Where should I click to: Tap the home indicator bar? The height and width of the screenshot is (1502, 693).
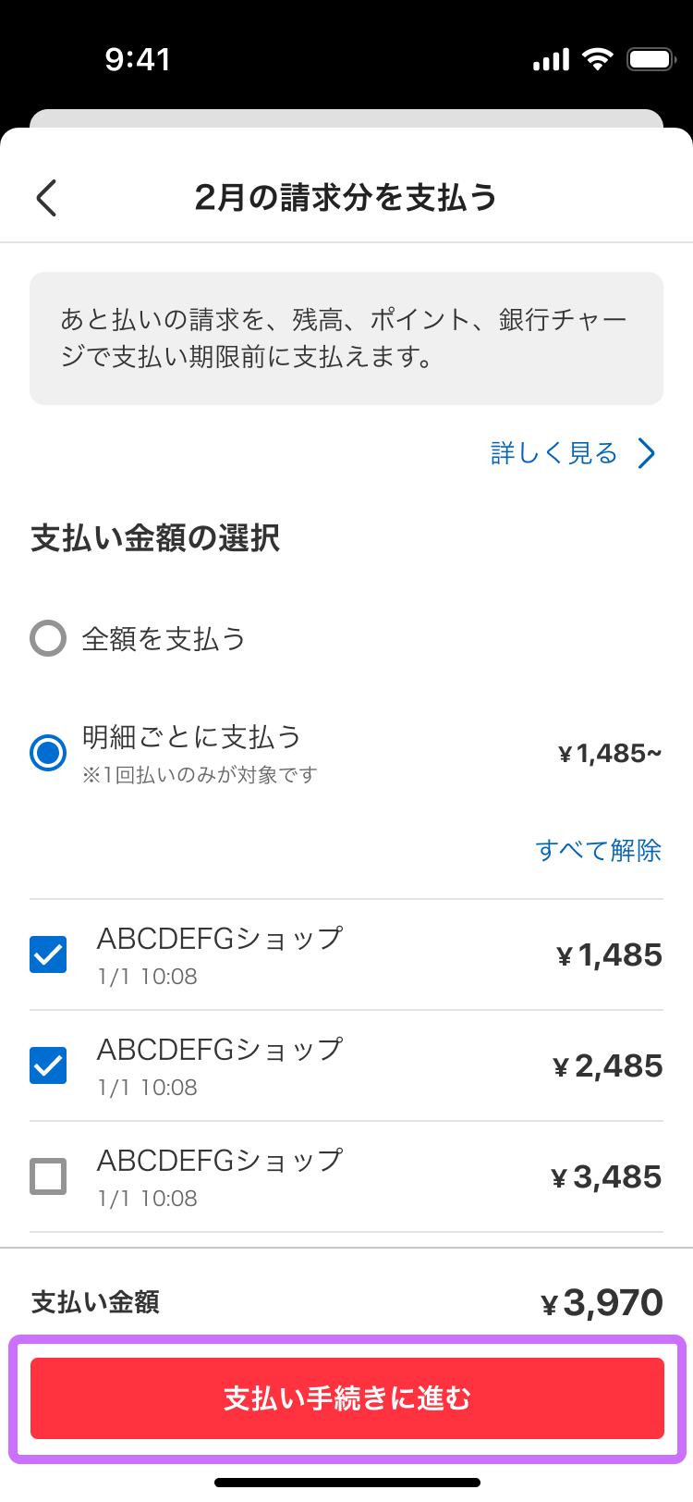[x=347, y=1483]
